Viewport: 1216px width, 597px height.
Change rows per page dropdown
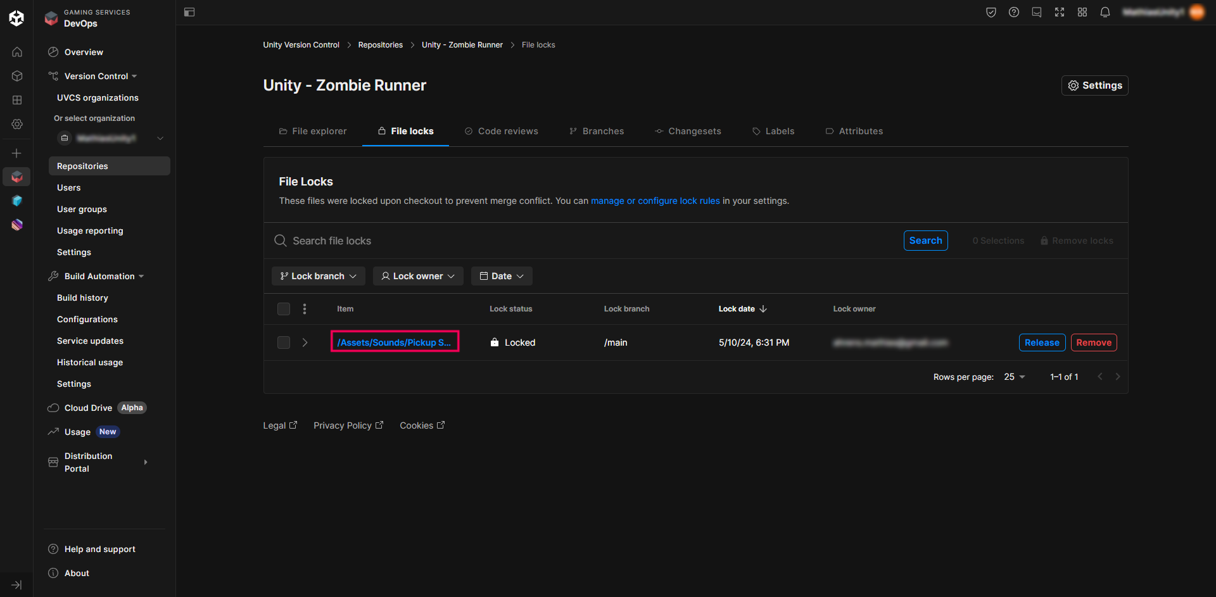(1014, 377)
